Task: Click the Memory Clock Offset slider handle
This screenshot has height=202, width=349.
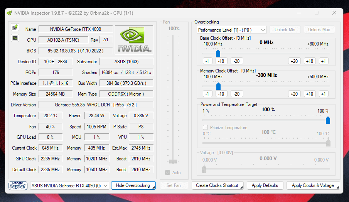Action: coord(218,86)
